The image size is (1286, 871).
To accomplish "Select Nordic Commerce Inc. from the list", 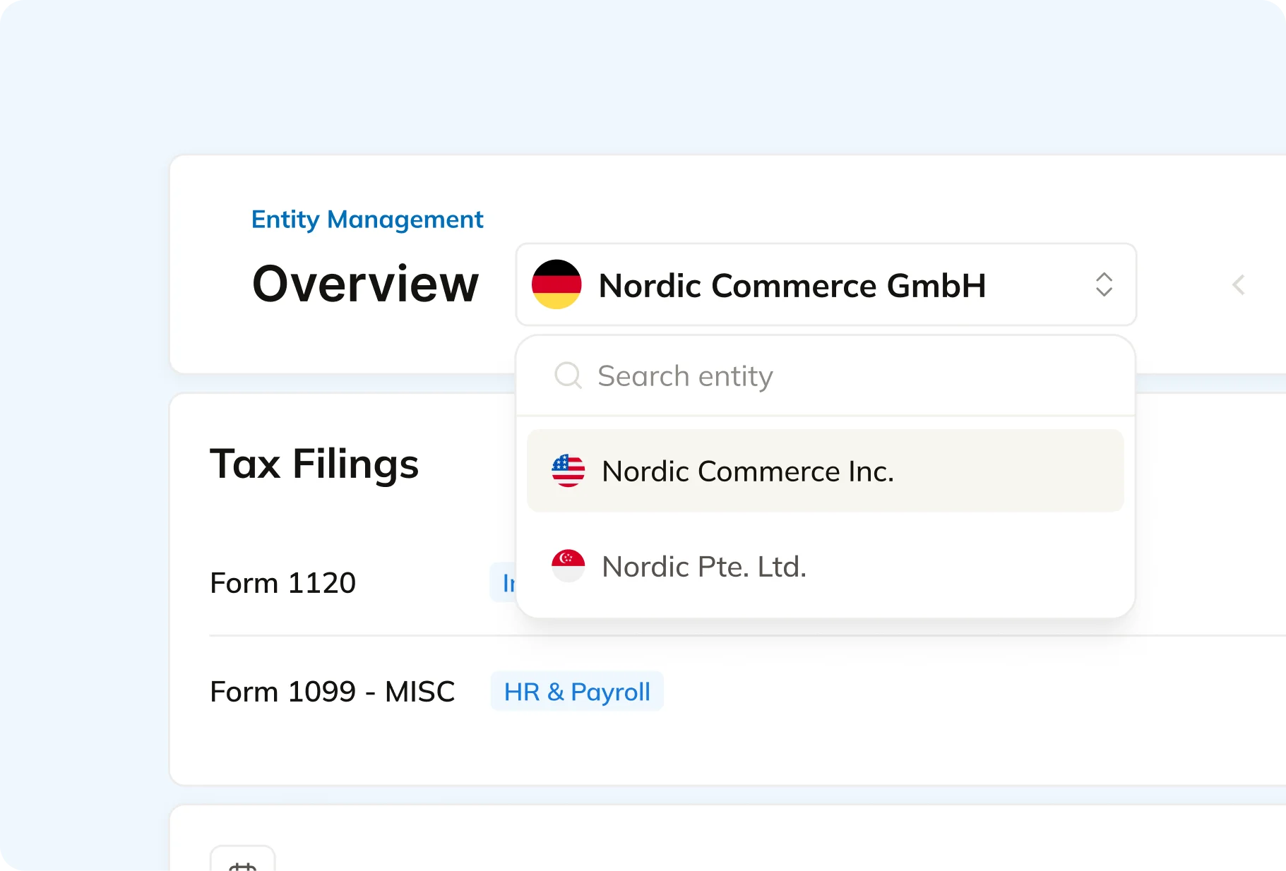I will click(748, 471).
